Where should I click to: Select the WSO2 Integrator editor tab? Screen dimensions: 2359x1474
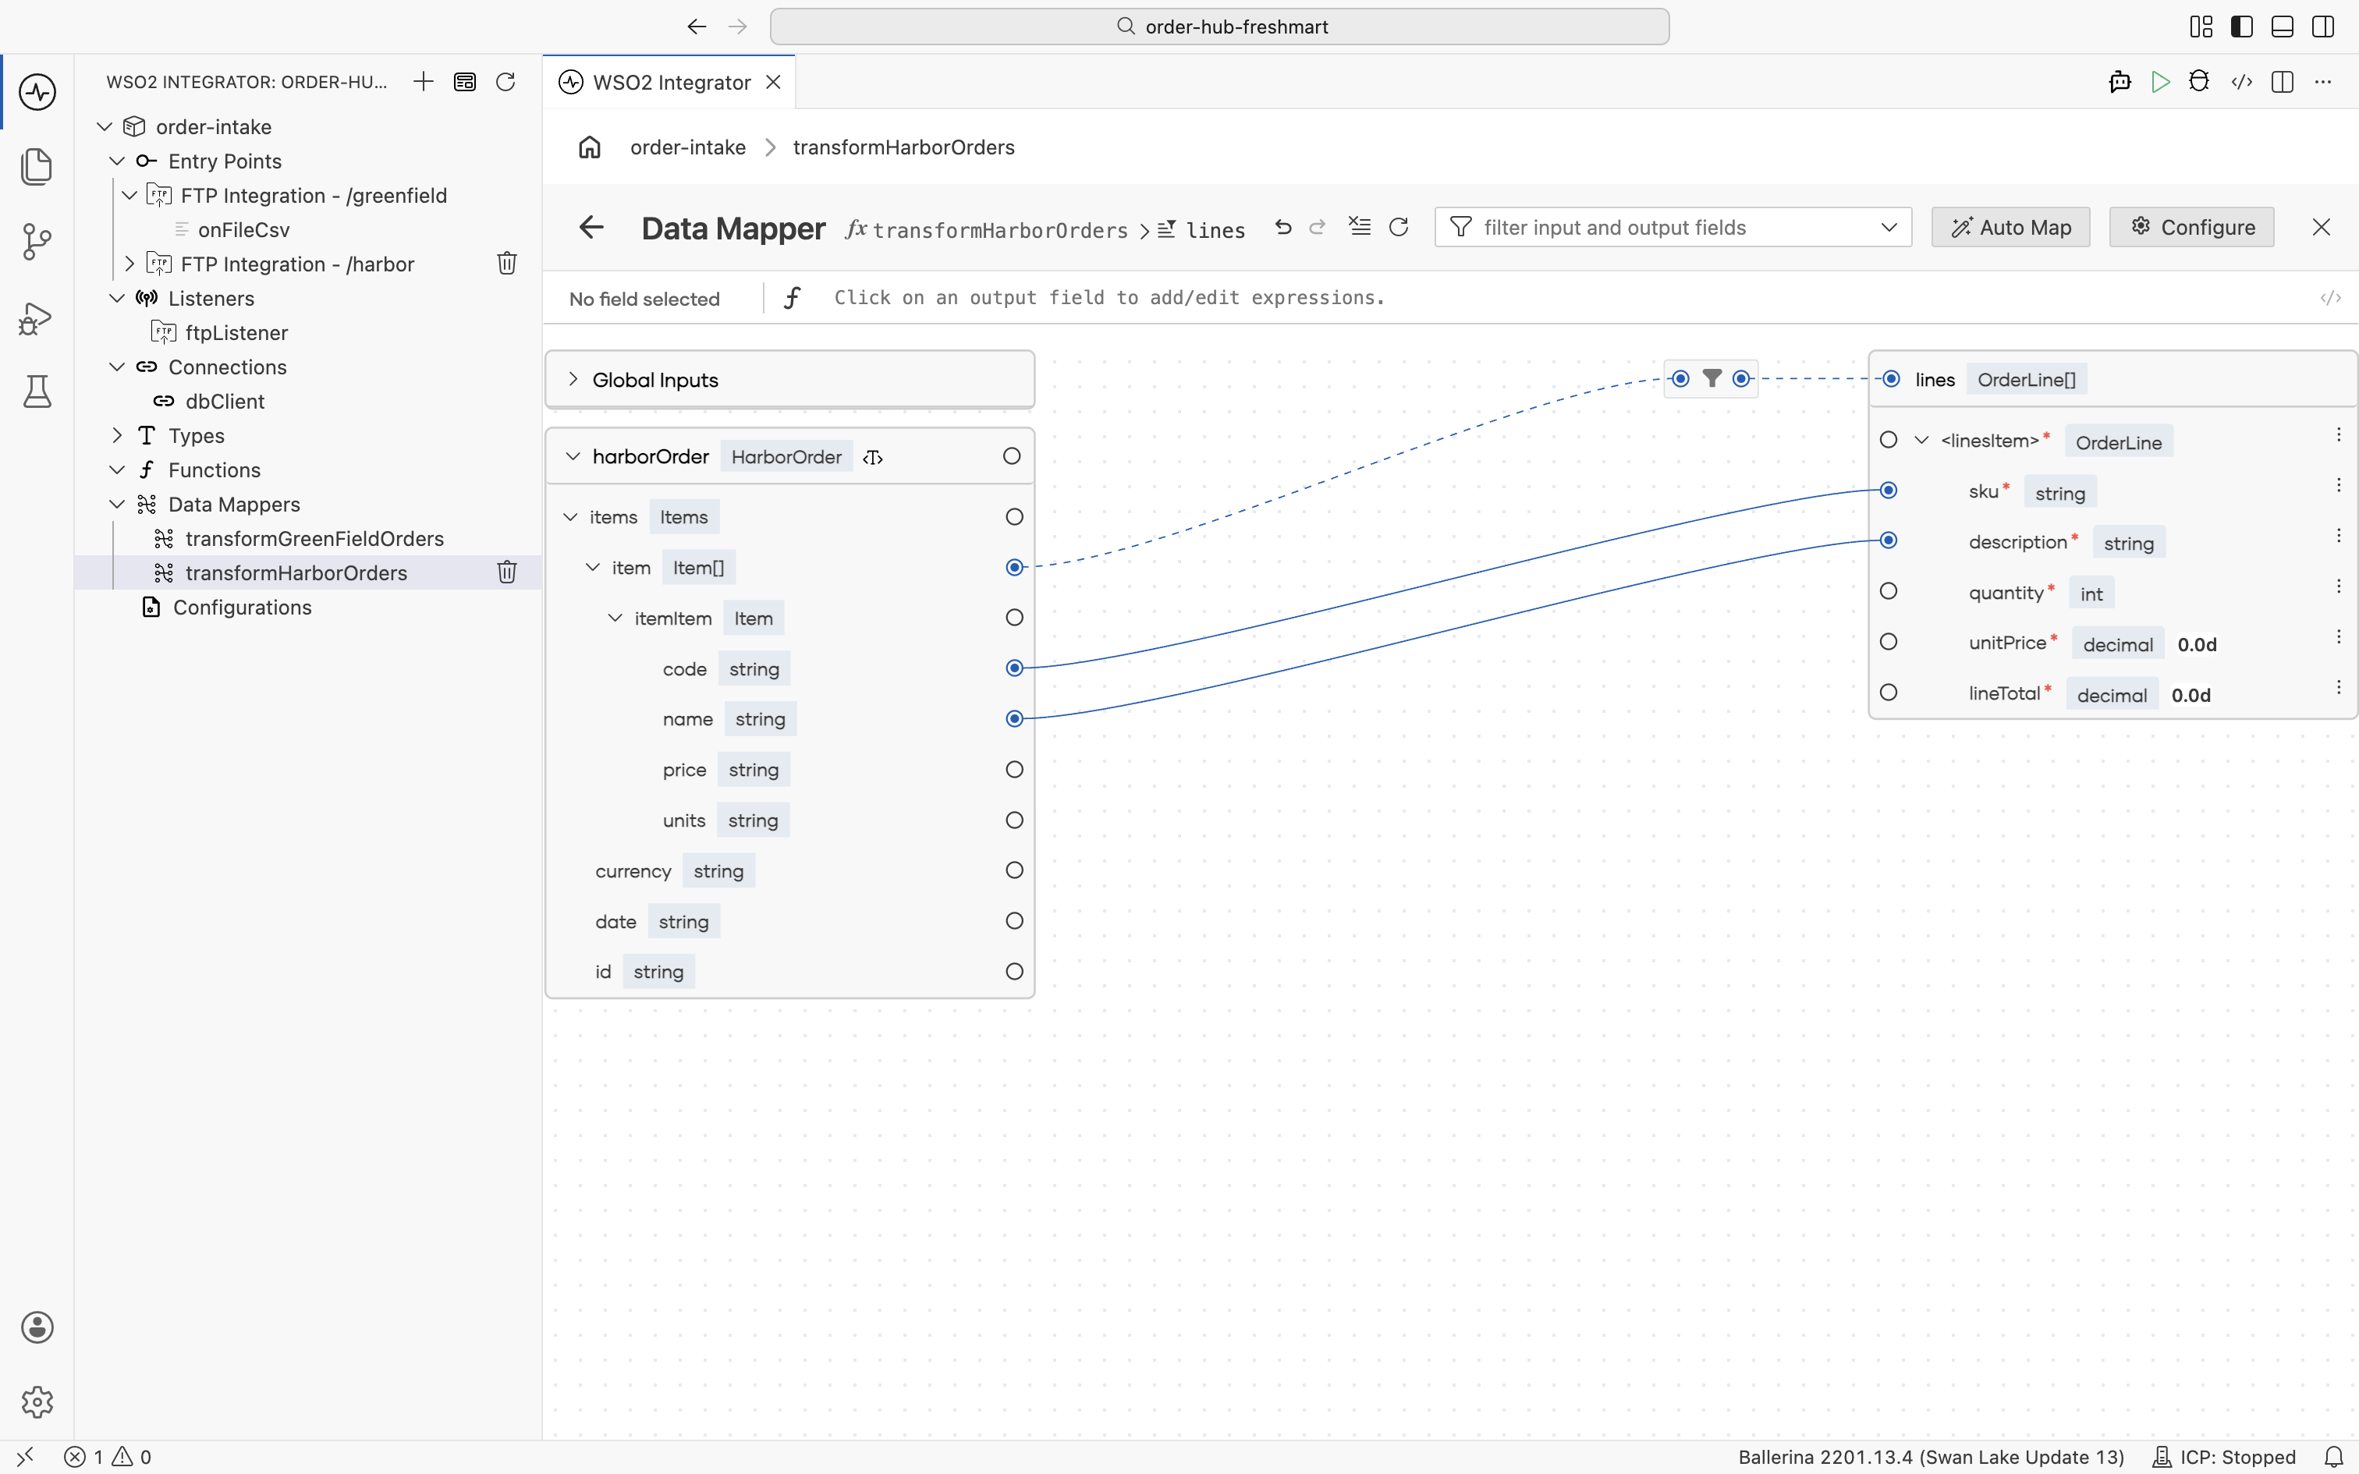[669, 82]
